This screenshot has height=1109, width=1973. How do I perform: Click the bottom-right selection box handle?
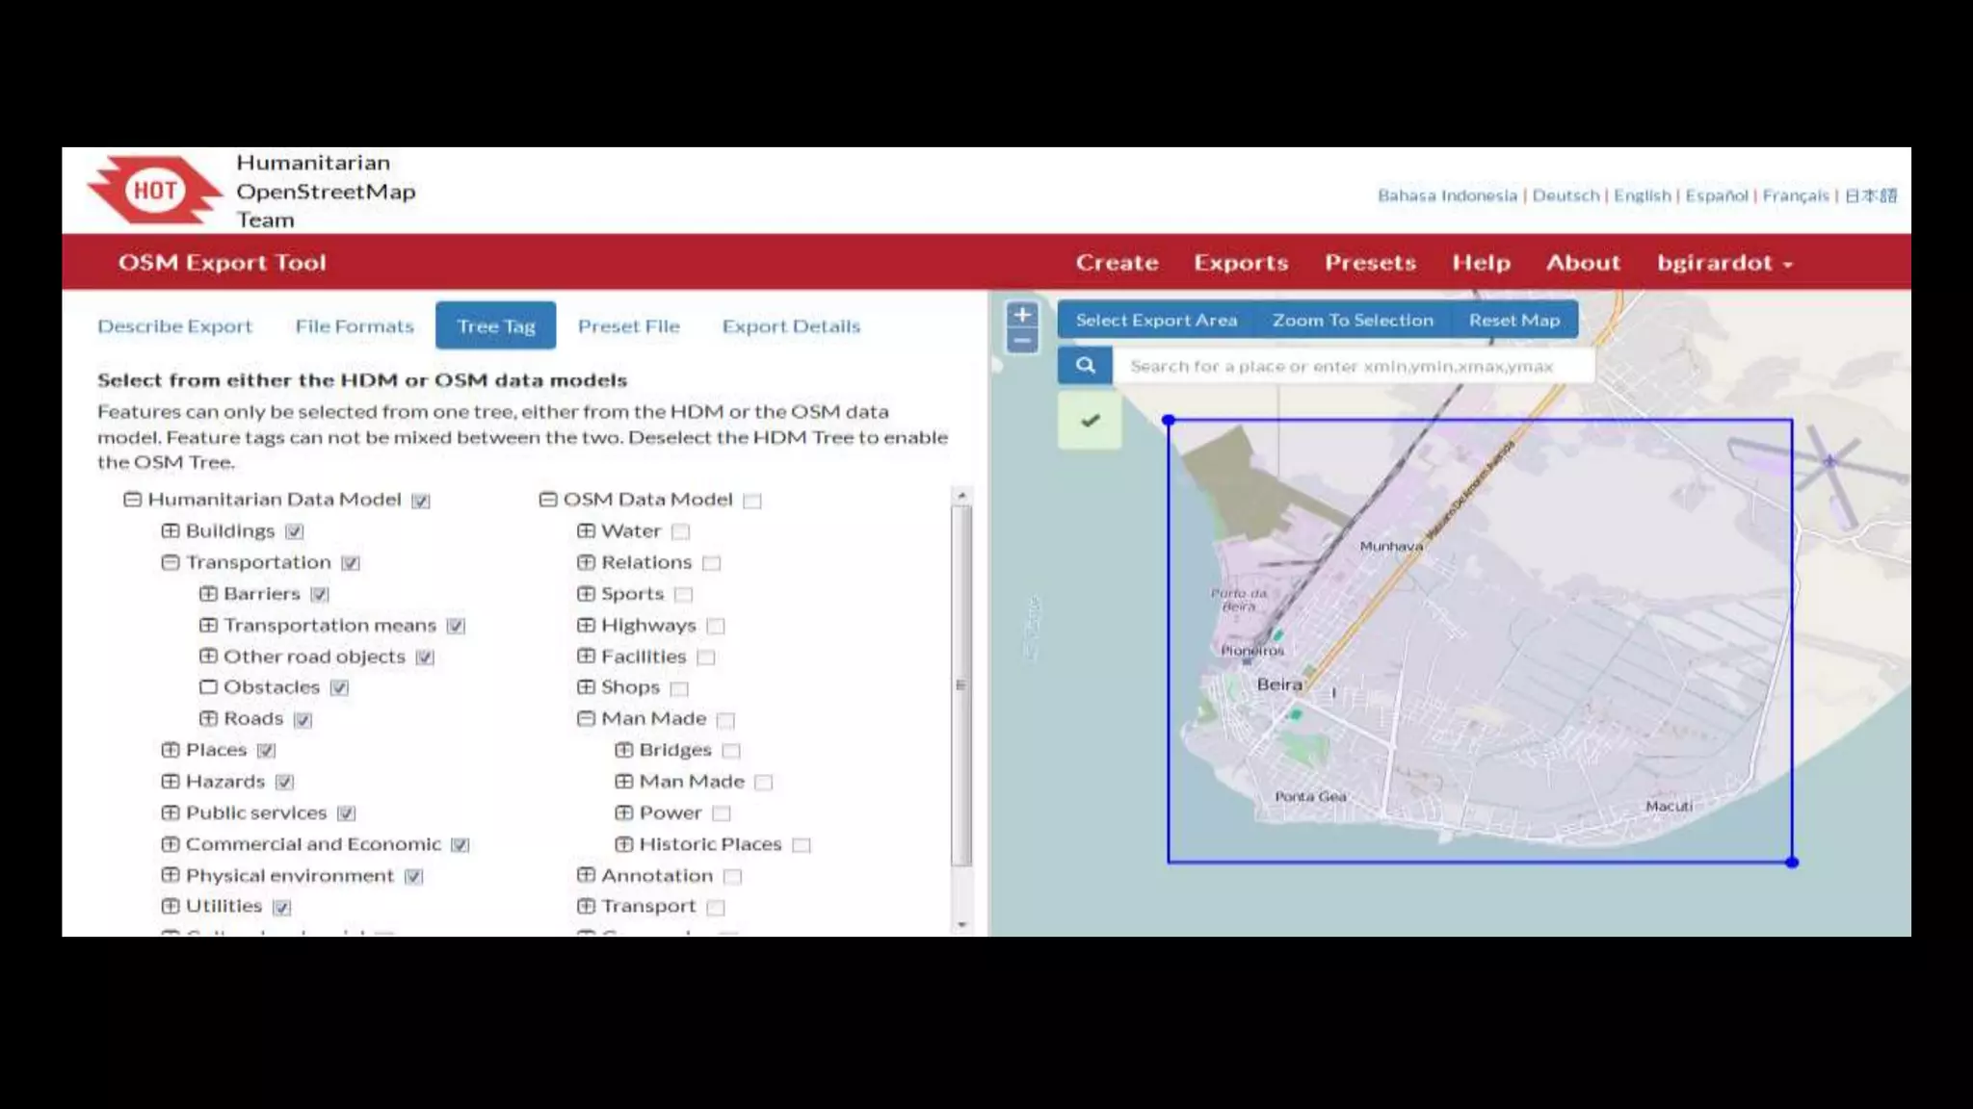(x=1792, y=863)
